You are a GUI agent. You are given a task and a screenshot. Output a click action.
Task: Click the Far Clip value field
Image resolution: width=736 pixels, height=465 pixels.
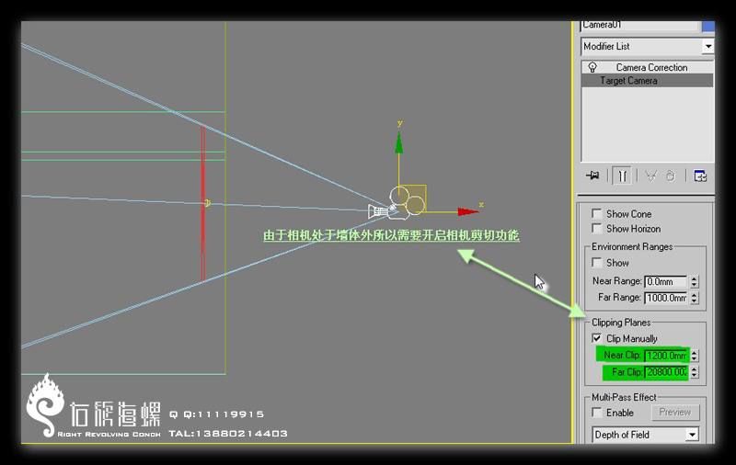665,372
